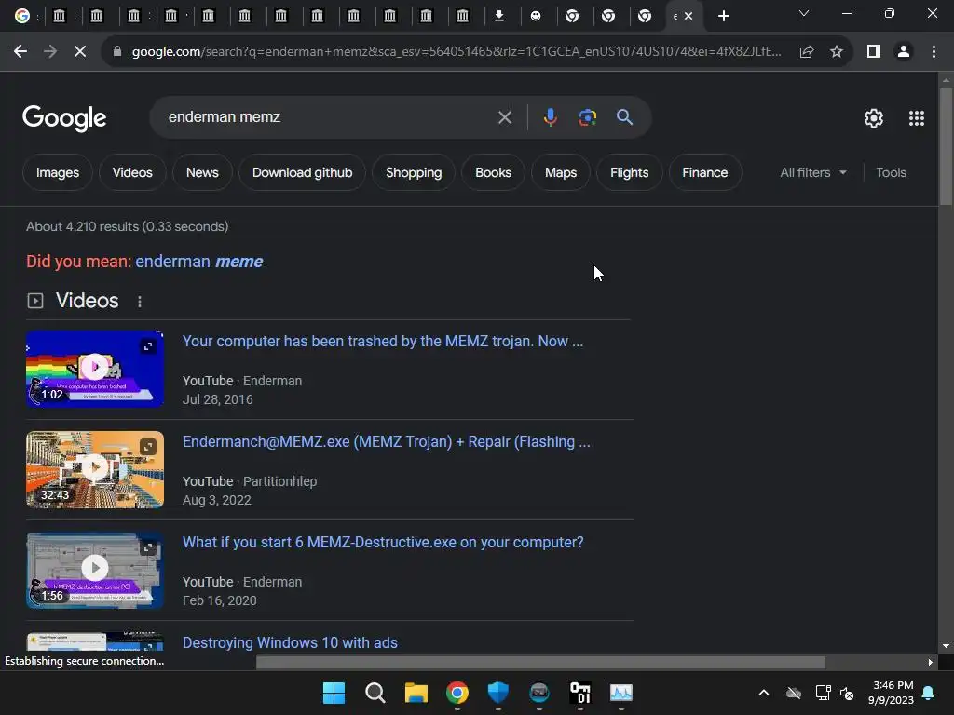Switch to the tab with download icon

[499, 17]
